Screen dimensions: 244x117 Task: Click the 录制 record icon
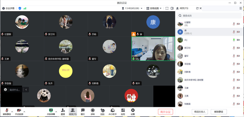[x=93, y=112]
